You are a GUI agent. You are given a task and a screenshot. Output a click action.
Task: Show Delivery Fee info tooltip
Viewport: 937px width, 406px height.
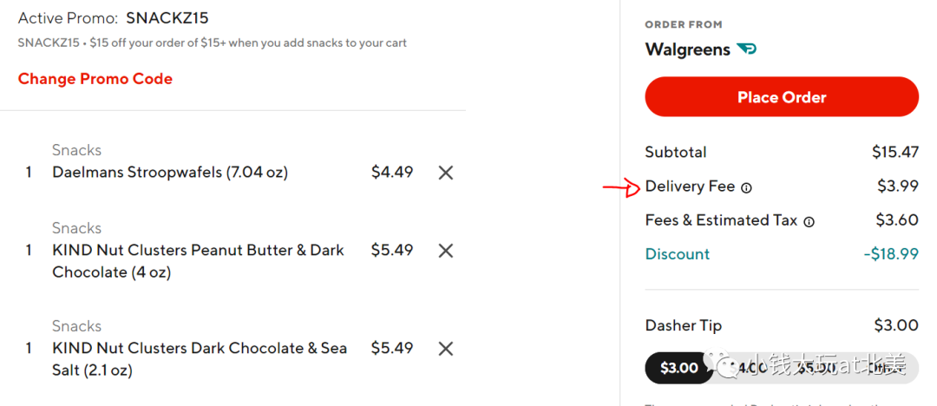746,187
